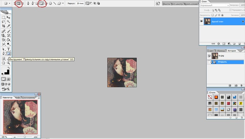
Task: Select the Healing Brush tool
Action: click(4, 31)
